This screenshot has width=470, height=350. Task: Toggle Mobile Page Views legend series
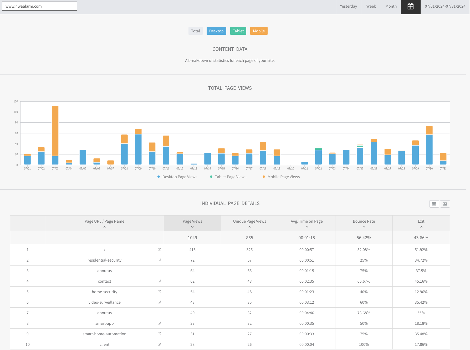tap(281, 177)
